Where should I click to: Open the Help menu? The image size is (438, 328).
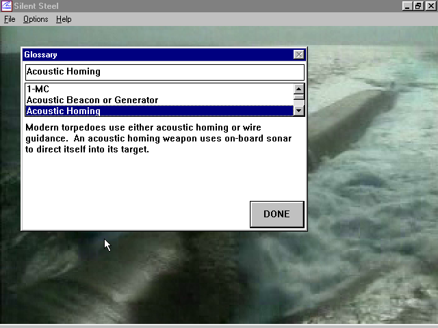click(64, 19)
